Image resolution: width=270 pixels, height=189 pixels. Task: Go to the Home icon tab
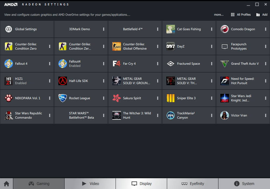coord(6,184)
